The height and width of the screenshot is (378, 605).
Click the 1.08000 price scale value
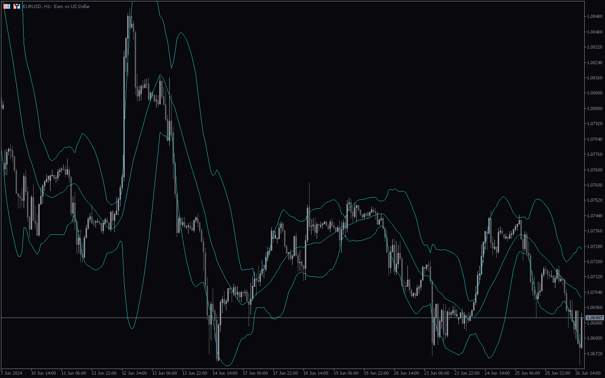tap(594, 108)
